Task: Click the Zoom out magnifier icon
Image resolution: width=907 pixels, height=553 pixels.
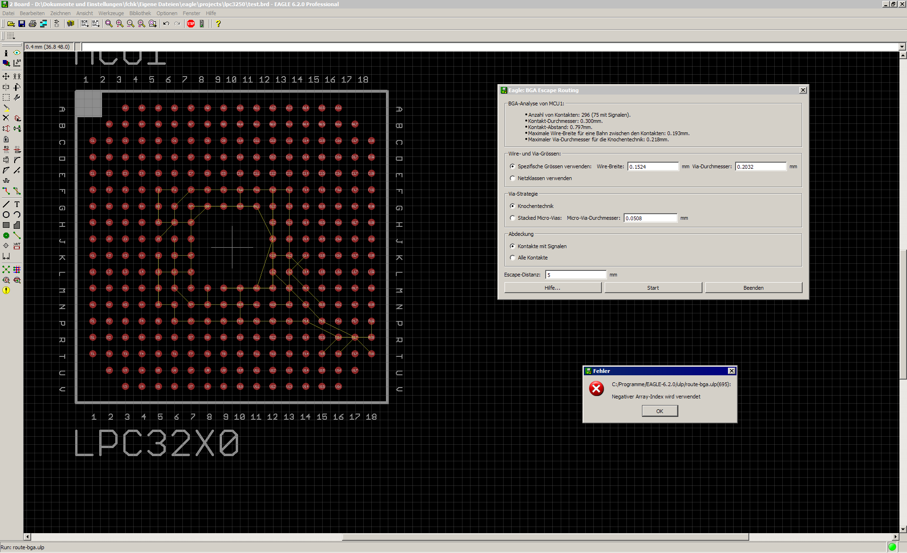Action: point(131,24)
